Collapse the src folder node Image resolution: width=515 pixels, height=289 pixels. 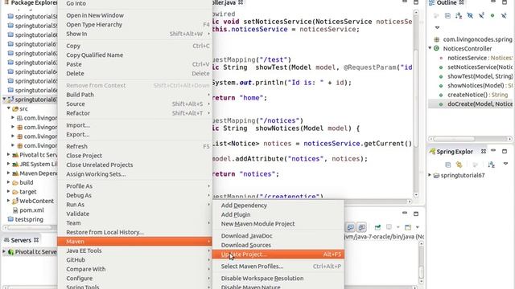(x=9, y=108)
